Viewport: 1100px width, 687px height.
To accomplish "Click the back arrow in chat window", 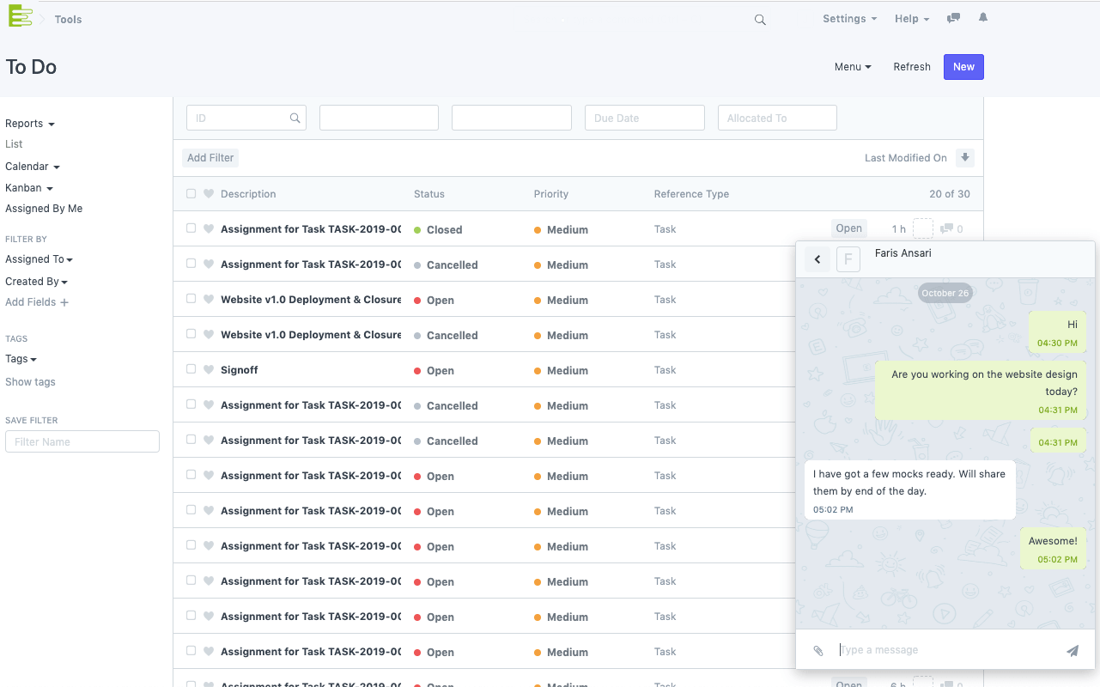I will 817,259.
